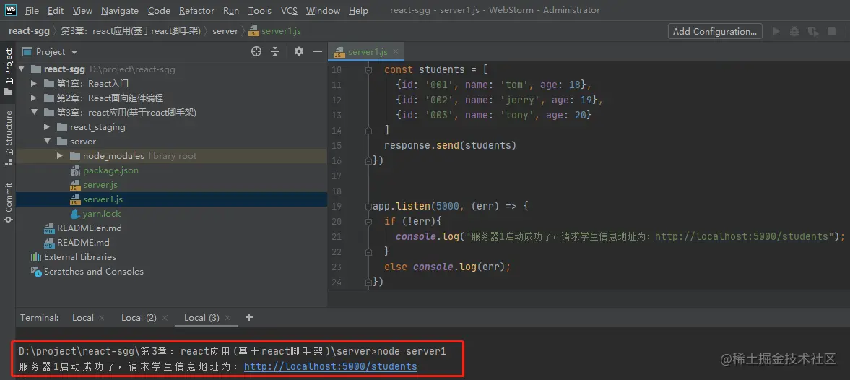Viewport: 850px width, 380px height.
Task: Click fold marker at line 16
Action: pos(368,161)
